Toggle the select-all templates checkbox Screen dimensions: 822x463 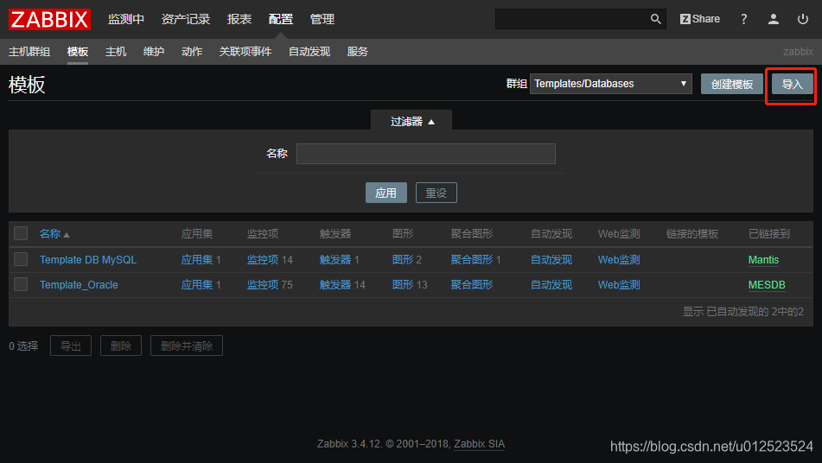[21, 233]
